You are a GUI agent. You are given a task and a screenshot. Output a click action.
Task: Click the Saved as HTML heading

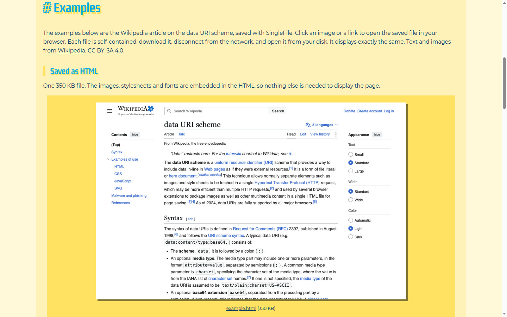pos(74,71)
